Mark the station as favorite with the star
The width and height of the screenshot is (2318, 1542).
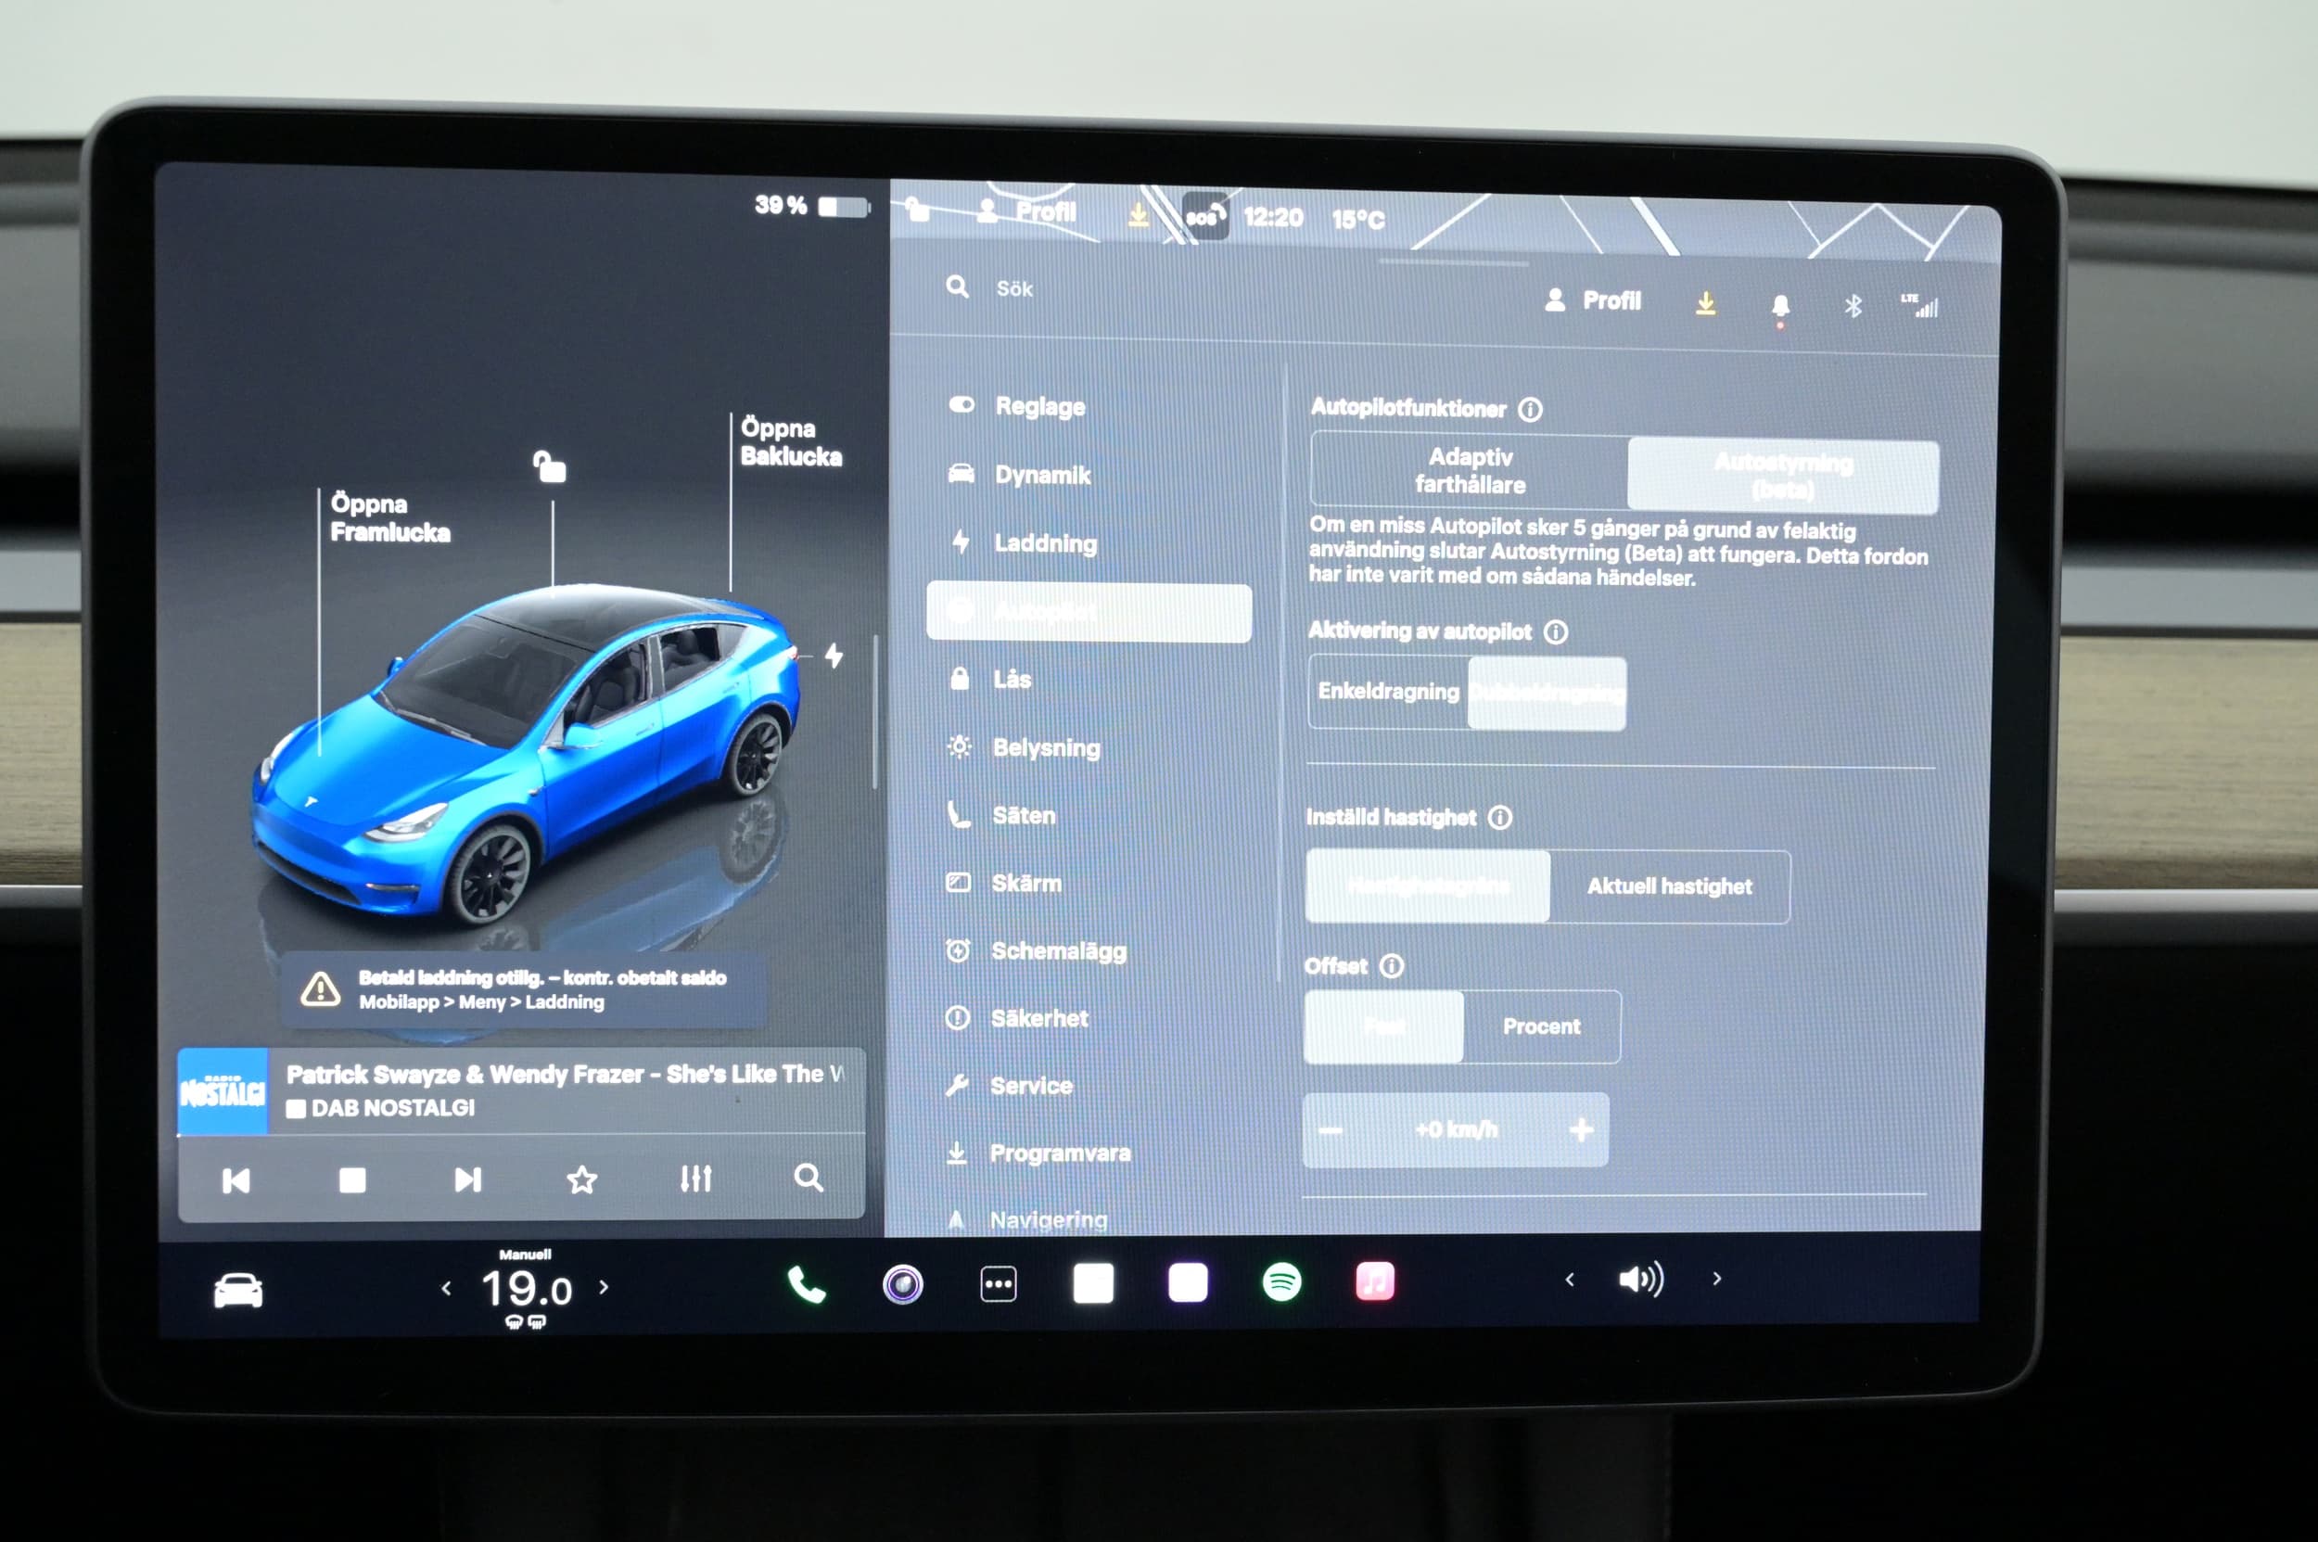pyautogui.click(x=581, y=1179)
